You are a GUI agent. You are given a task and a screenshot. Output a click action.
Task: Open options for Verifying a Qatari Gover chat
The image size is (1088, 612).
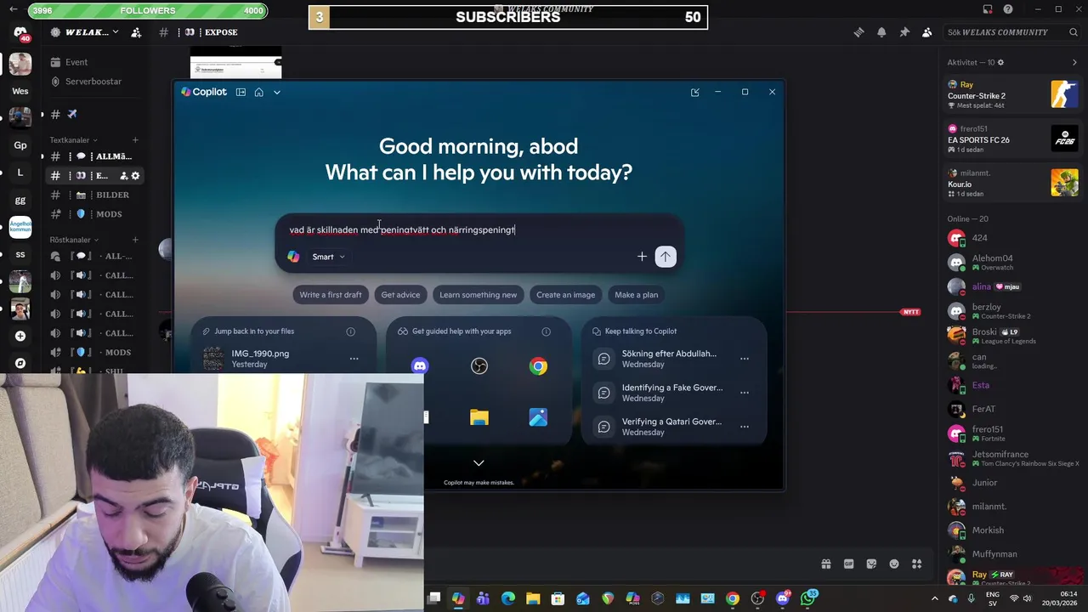coord(744,427)
